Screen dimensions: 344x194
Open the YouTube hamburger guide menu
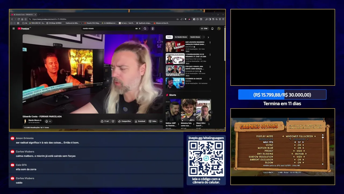(14, 29)
